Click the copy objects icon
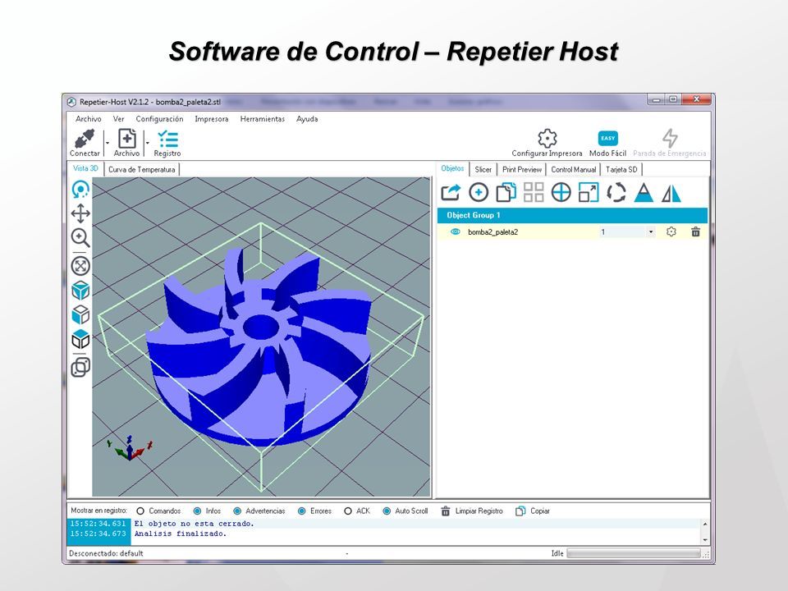The width and height of the screenshot is (788, 591). coord(506,192)
